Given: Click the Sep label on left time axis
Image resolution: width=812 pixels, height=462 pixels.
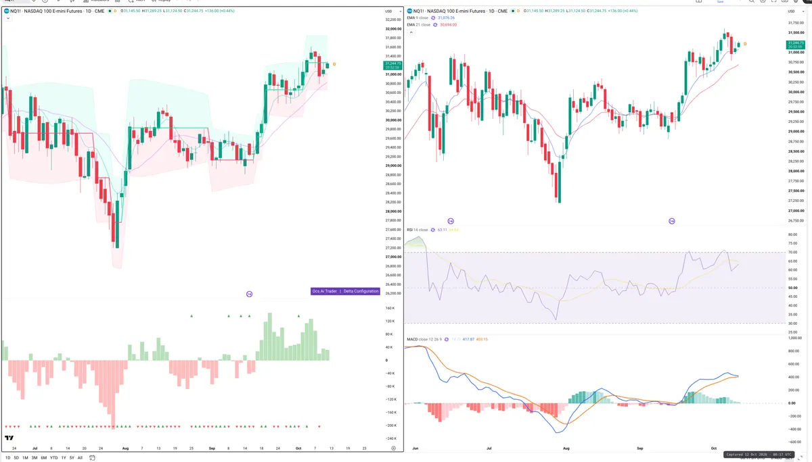Looking at the screenshot, I should click(211, 448).
